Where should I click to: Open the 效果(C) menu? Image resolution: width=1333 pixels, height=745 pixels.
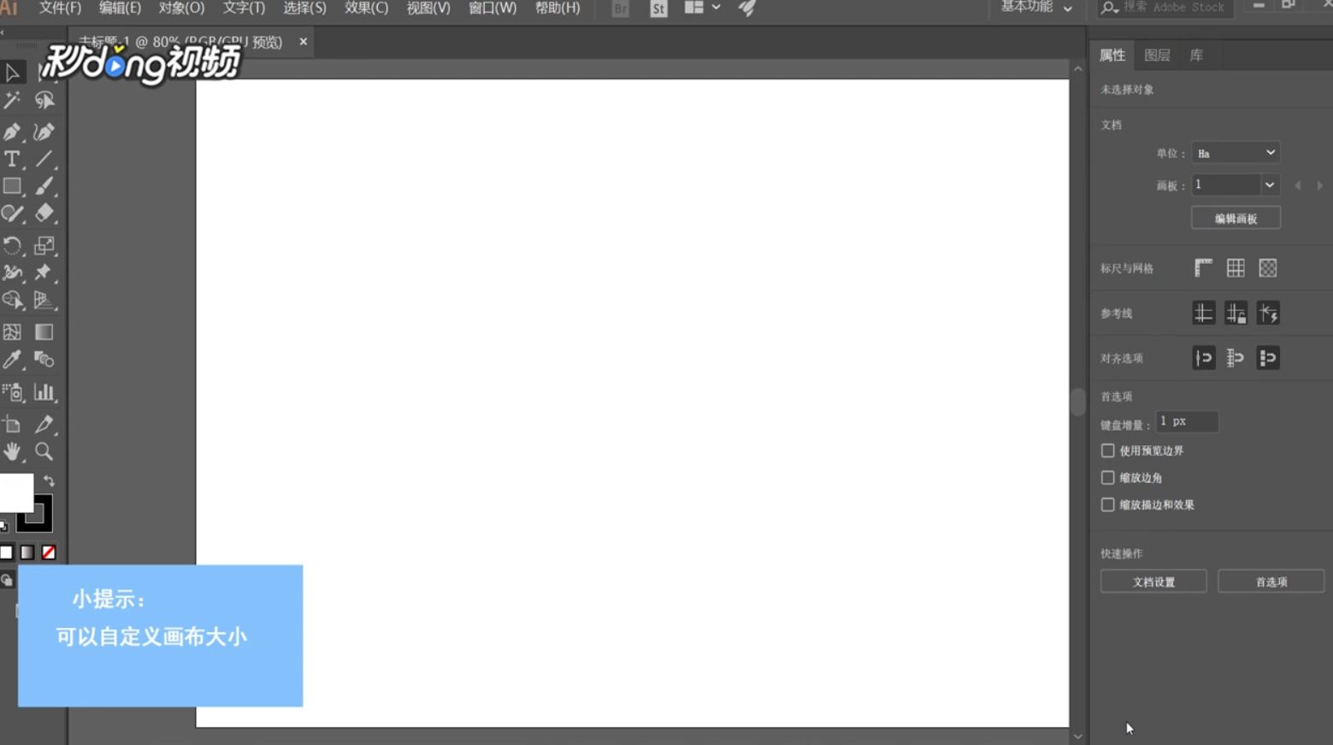[x=366, y=8]
